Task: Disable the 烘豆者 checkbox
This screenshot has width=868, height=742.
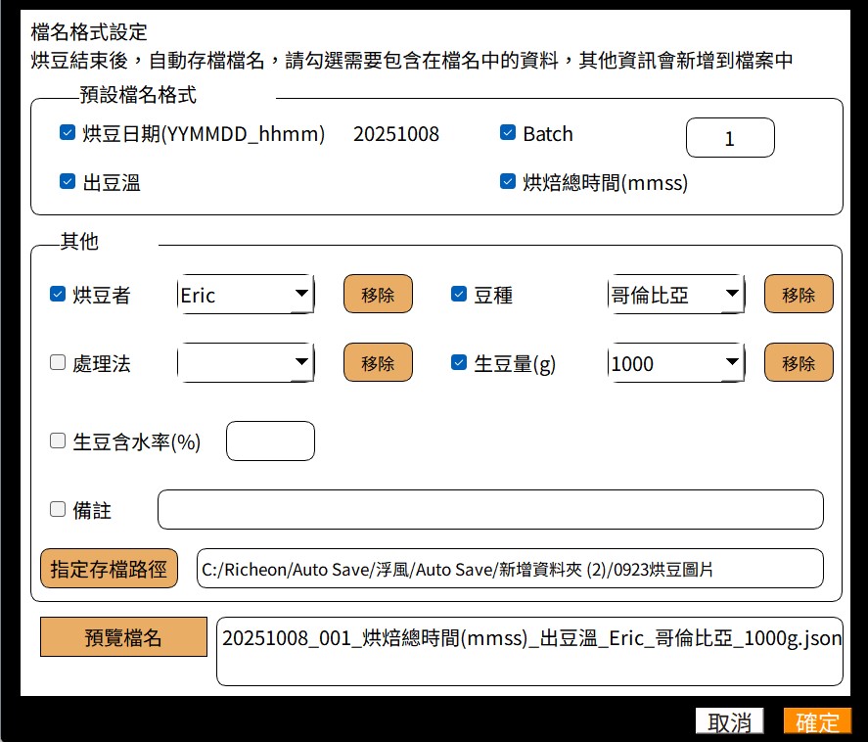Action: click(56, 293)
